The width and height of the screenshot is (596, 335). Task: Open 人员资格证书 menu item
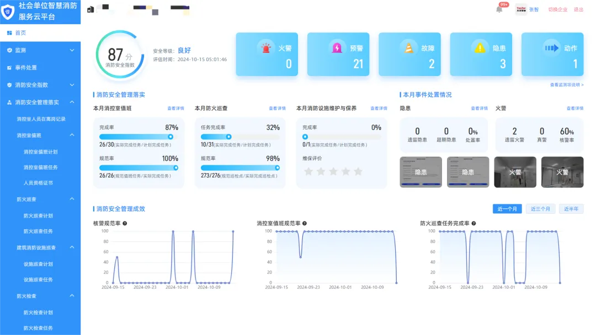click(38, 182)
